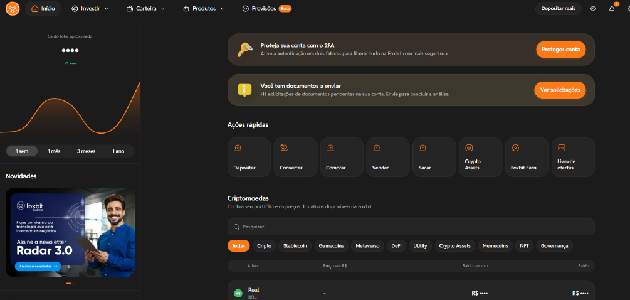Toggle balance visibility eye icon
Image resolution: width=630 pixels, height=300 pixels.
click(592, 8)
